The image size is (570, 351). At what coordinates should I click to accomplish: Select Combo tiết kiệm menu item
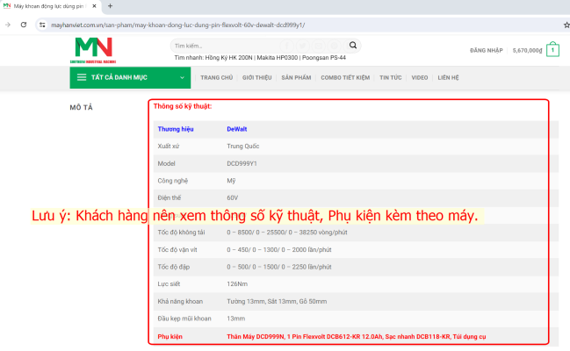pos(345,77)
